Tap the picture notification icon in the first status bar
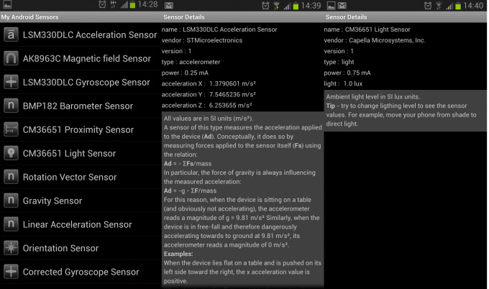This screenshot has width=489, height=289. (7, 5)
